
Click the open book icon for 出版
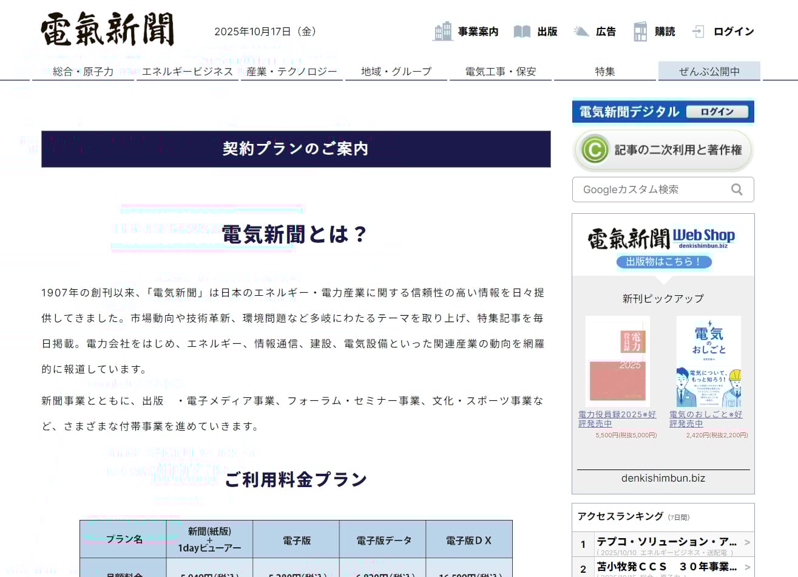click(522, 32)
